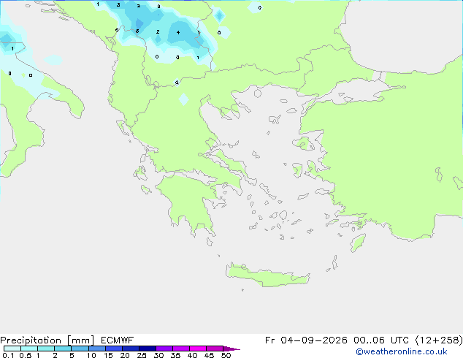The height and width of the screenshot is (358, 463).
Task: Click the legend swatch for 0.1–0.5 mm
Action: [12, 349]
